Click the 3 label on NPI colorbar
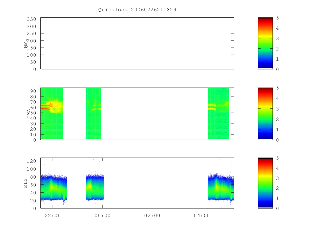312x234 pixels. pyautogui.click(x=277, y=38)
